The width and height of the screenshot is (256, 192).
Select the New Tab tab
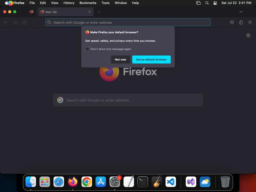click(x=66, y=12)
